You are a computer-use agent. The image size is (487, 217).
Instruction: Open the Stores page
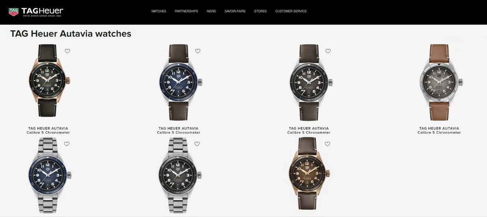point(260,11)
